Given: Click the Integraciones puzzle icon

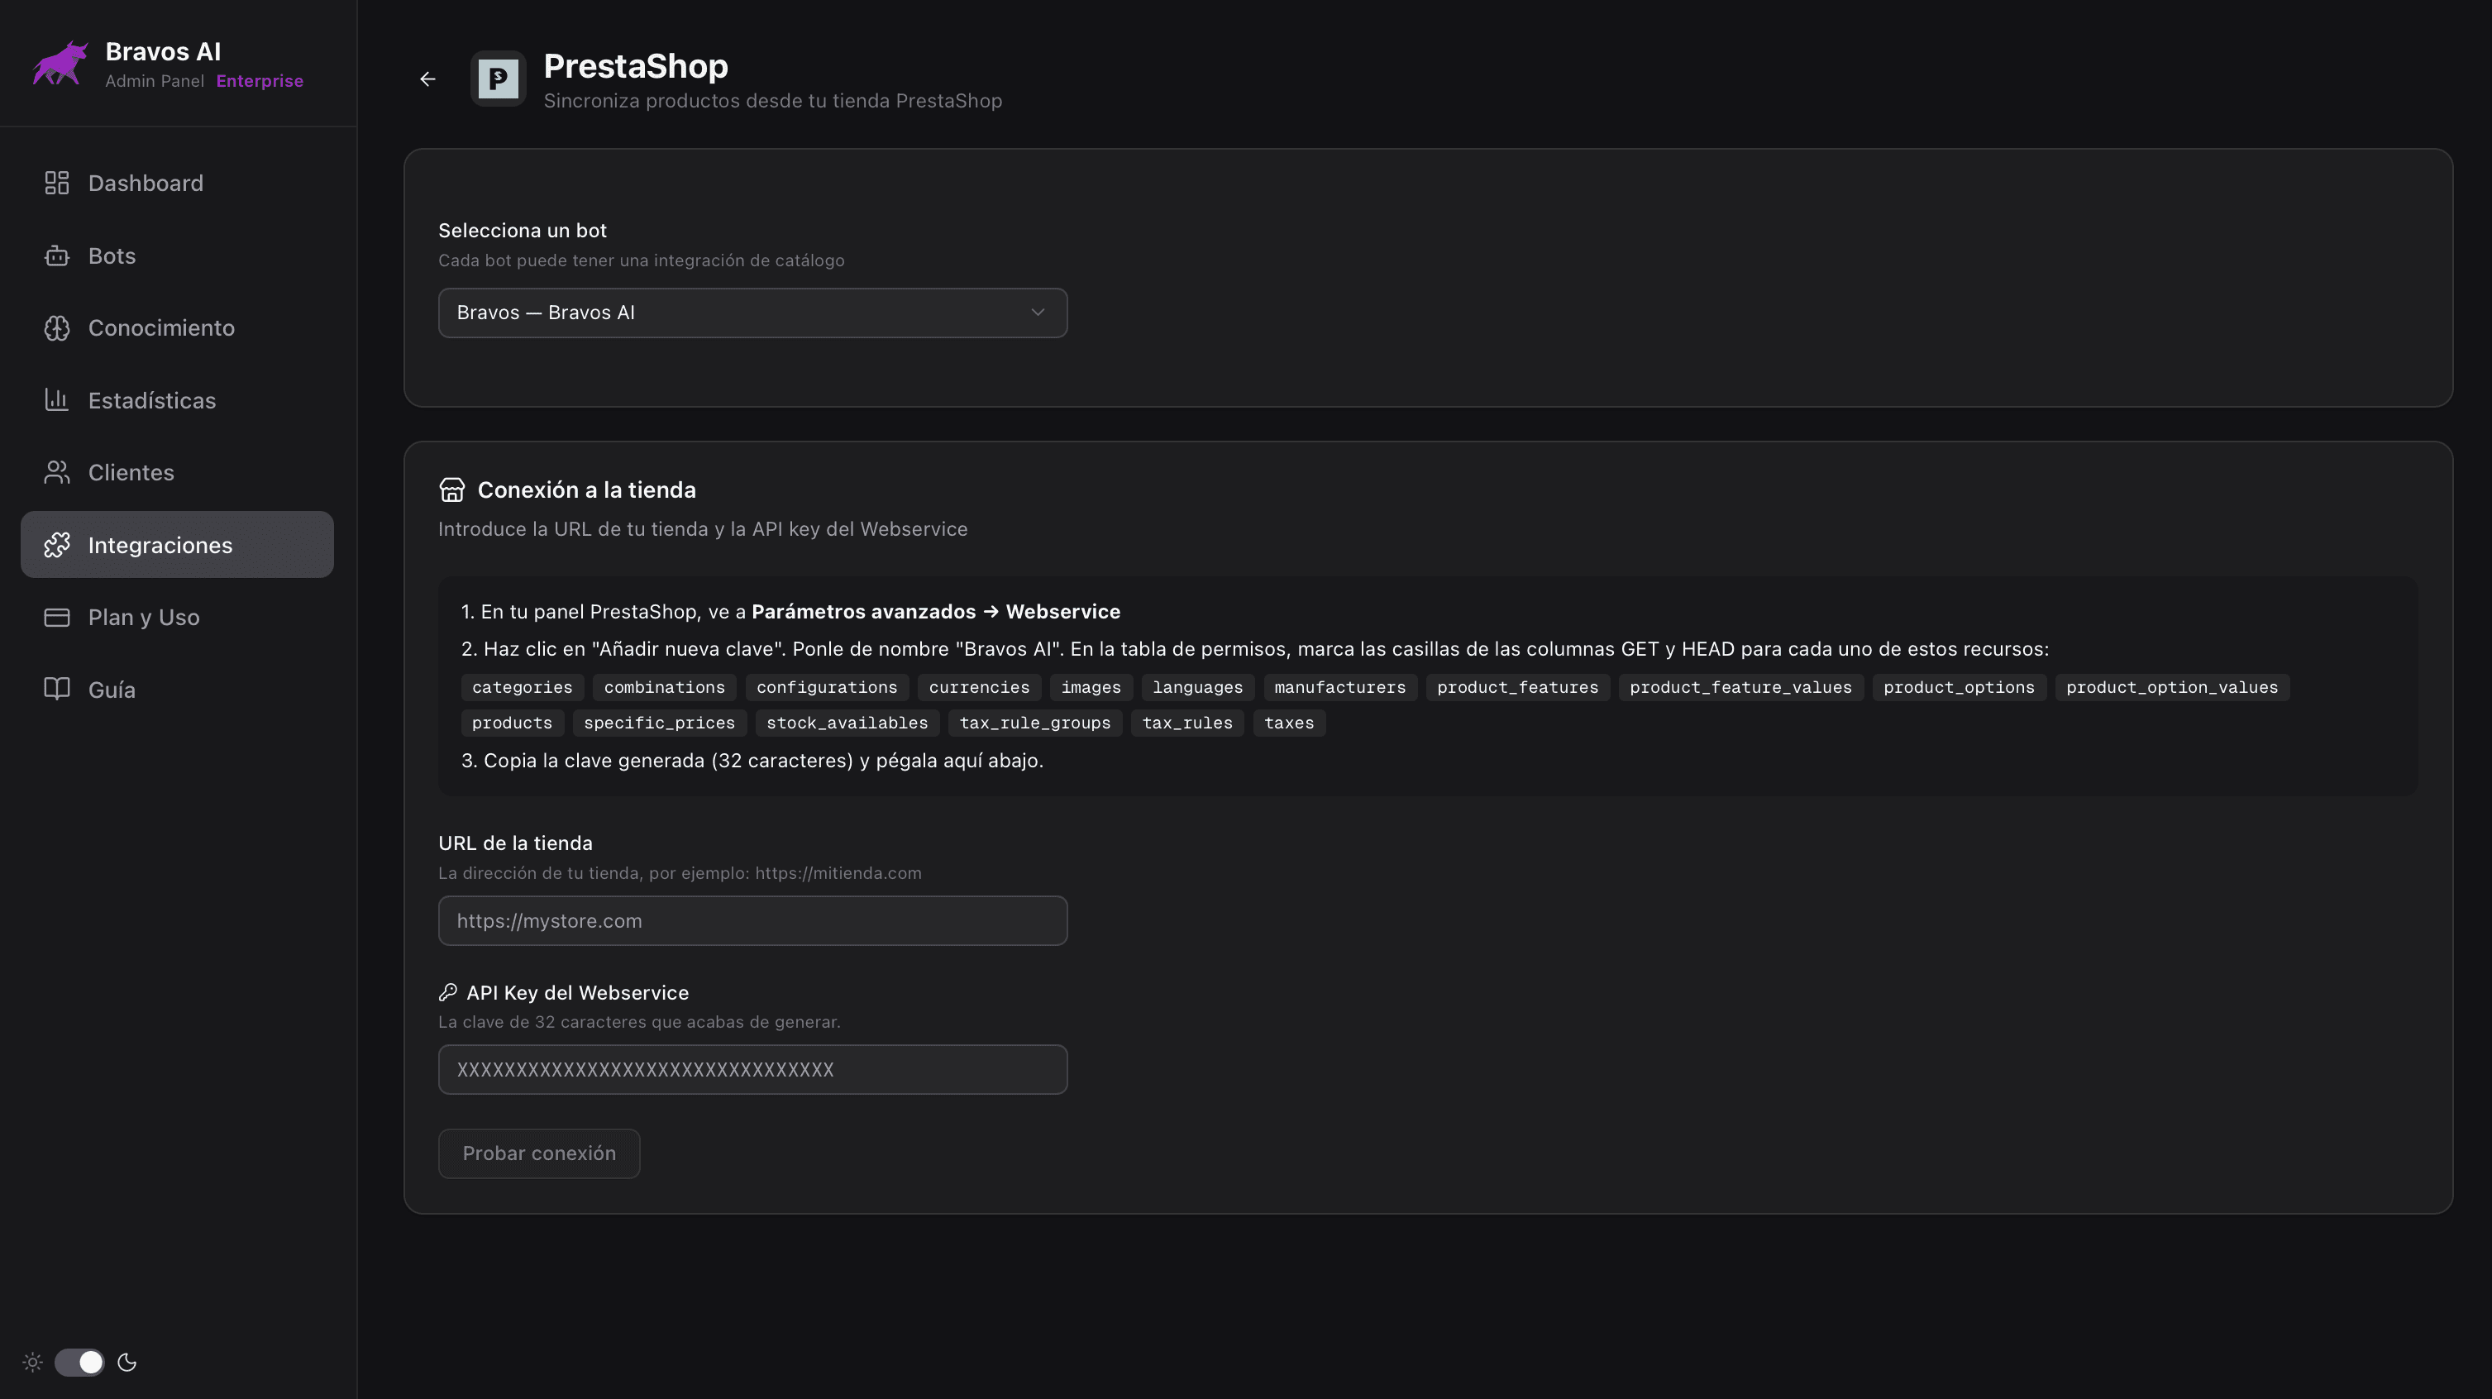Looking at the screenshot, I should pyautogui.click(x=56, y=544).
